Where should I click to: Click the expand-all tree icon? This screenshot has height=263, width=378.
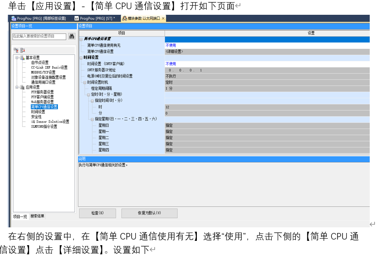17,50
